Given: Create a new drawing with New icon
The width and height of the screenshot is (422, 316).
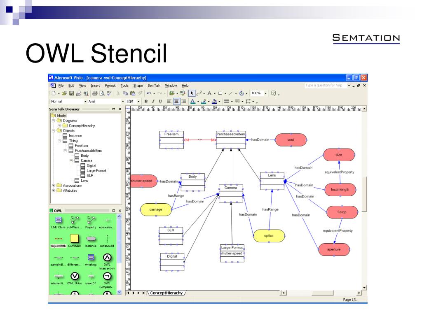Looking at the screenshot, I should [x=54, y=93].
